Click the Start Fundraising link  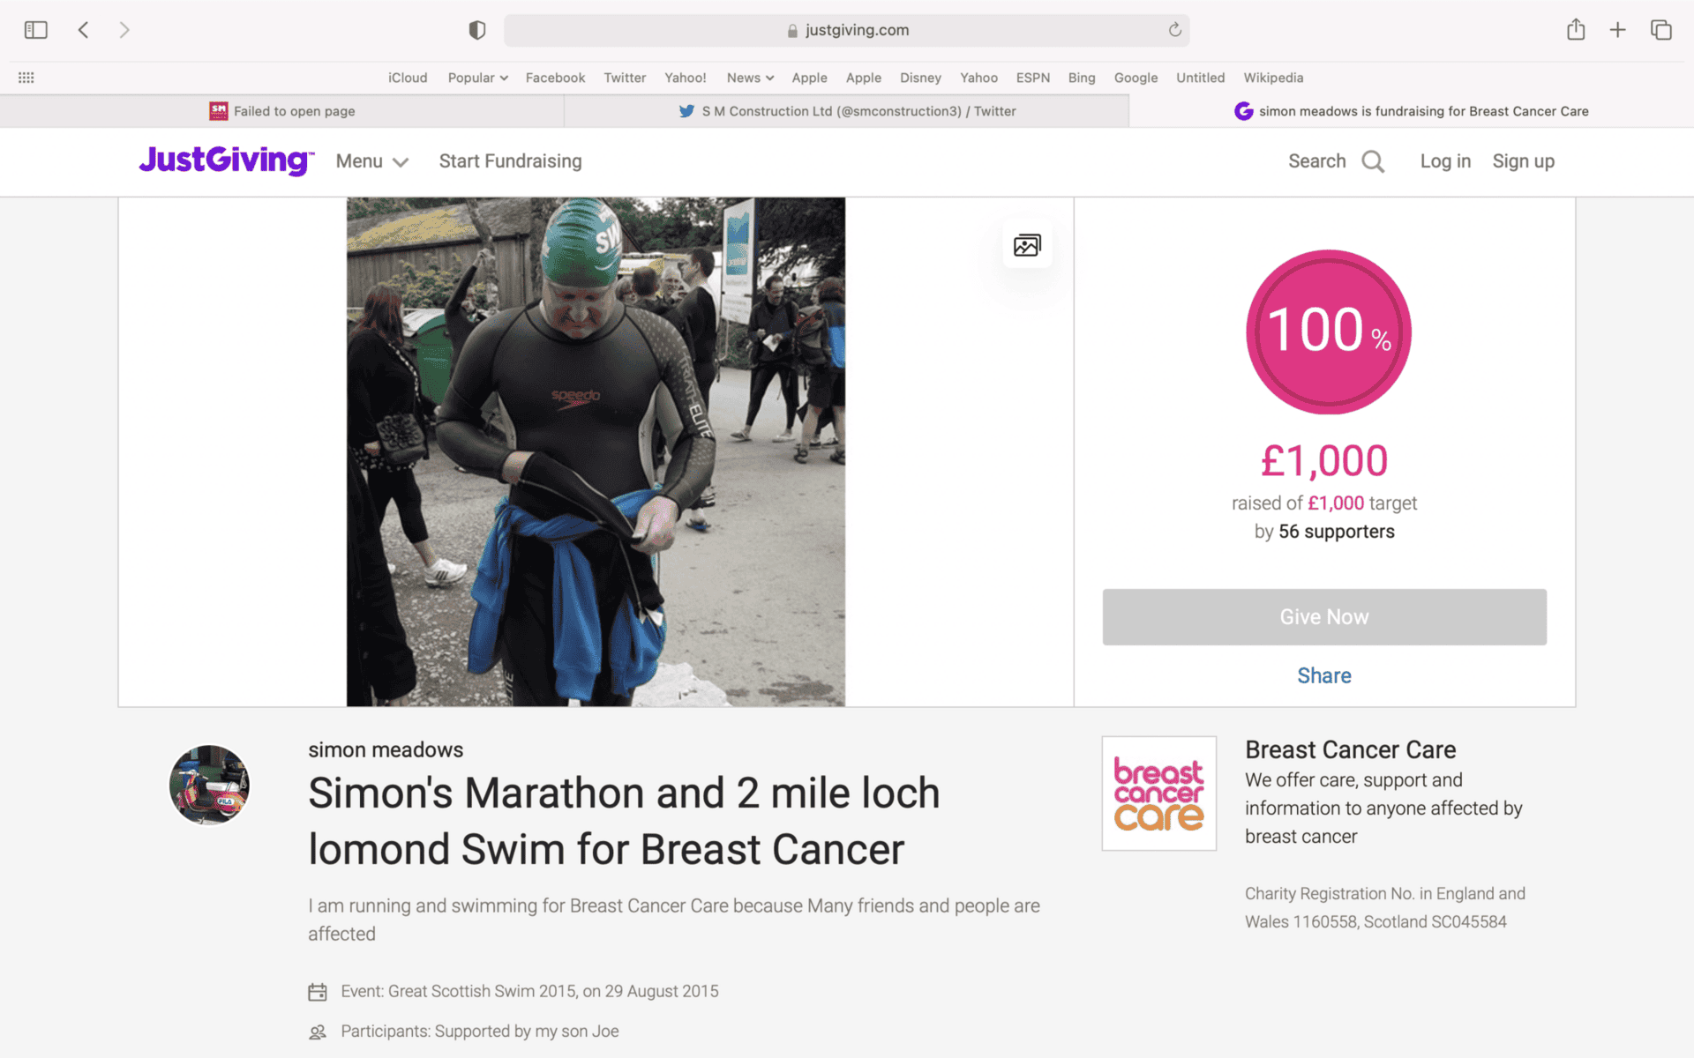click(510, 161)
